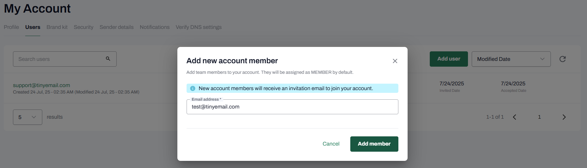The width and height of the screenshot is (587, 168).
Task: Open Verify DNS settings tab
Action: click(199, 27)
